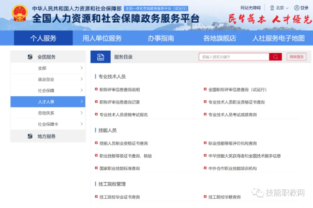This screenshot has height=208, width=313.
Task: Click the 技能人员 section heading
Action: coord(108,130)
